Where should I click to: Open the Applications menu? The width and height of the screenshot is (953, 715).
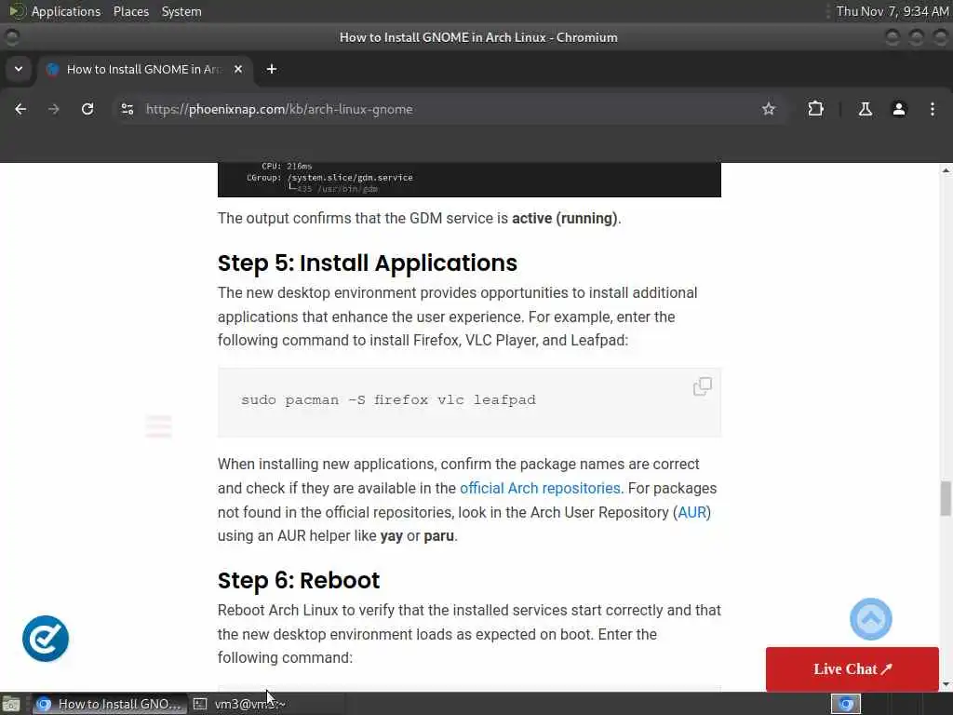[66, 11]
